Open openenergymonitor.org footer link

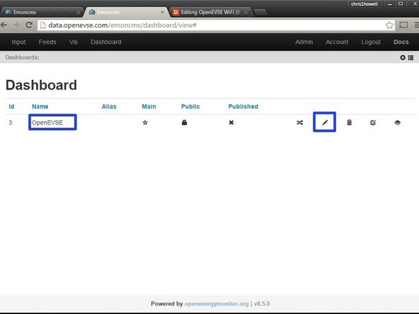217,304
